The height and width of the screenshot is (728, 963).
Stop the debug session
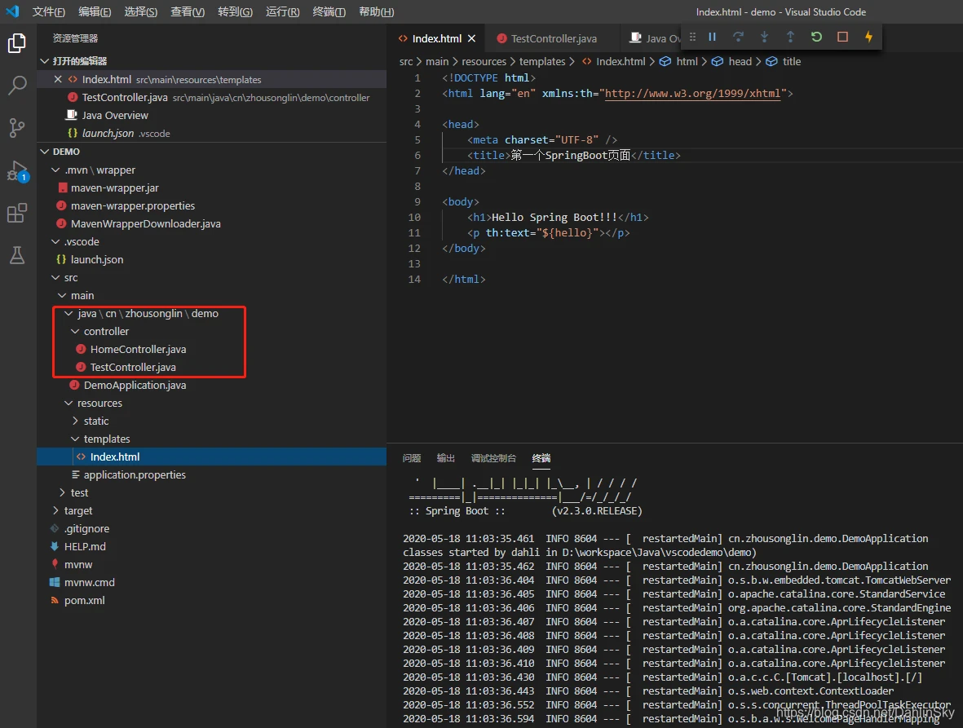coord(842,37)
